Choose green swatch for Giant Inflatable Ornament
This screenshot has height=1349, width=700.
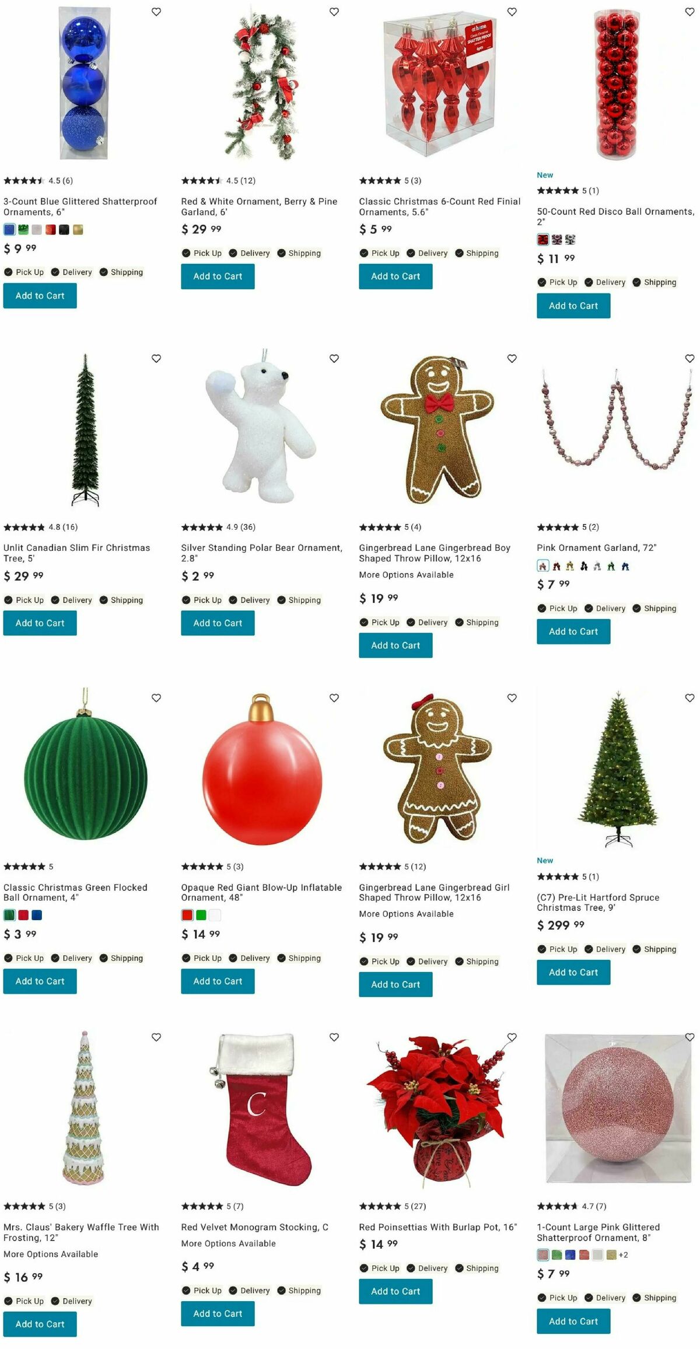click(201, 915)
